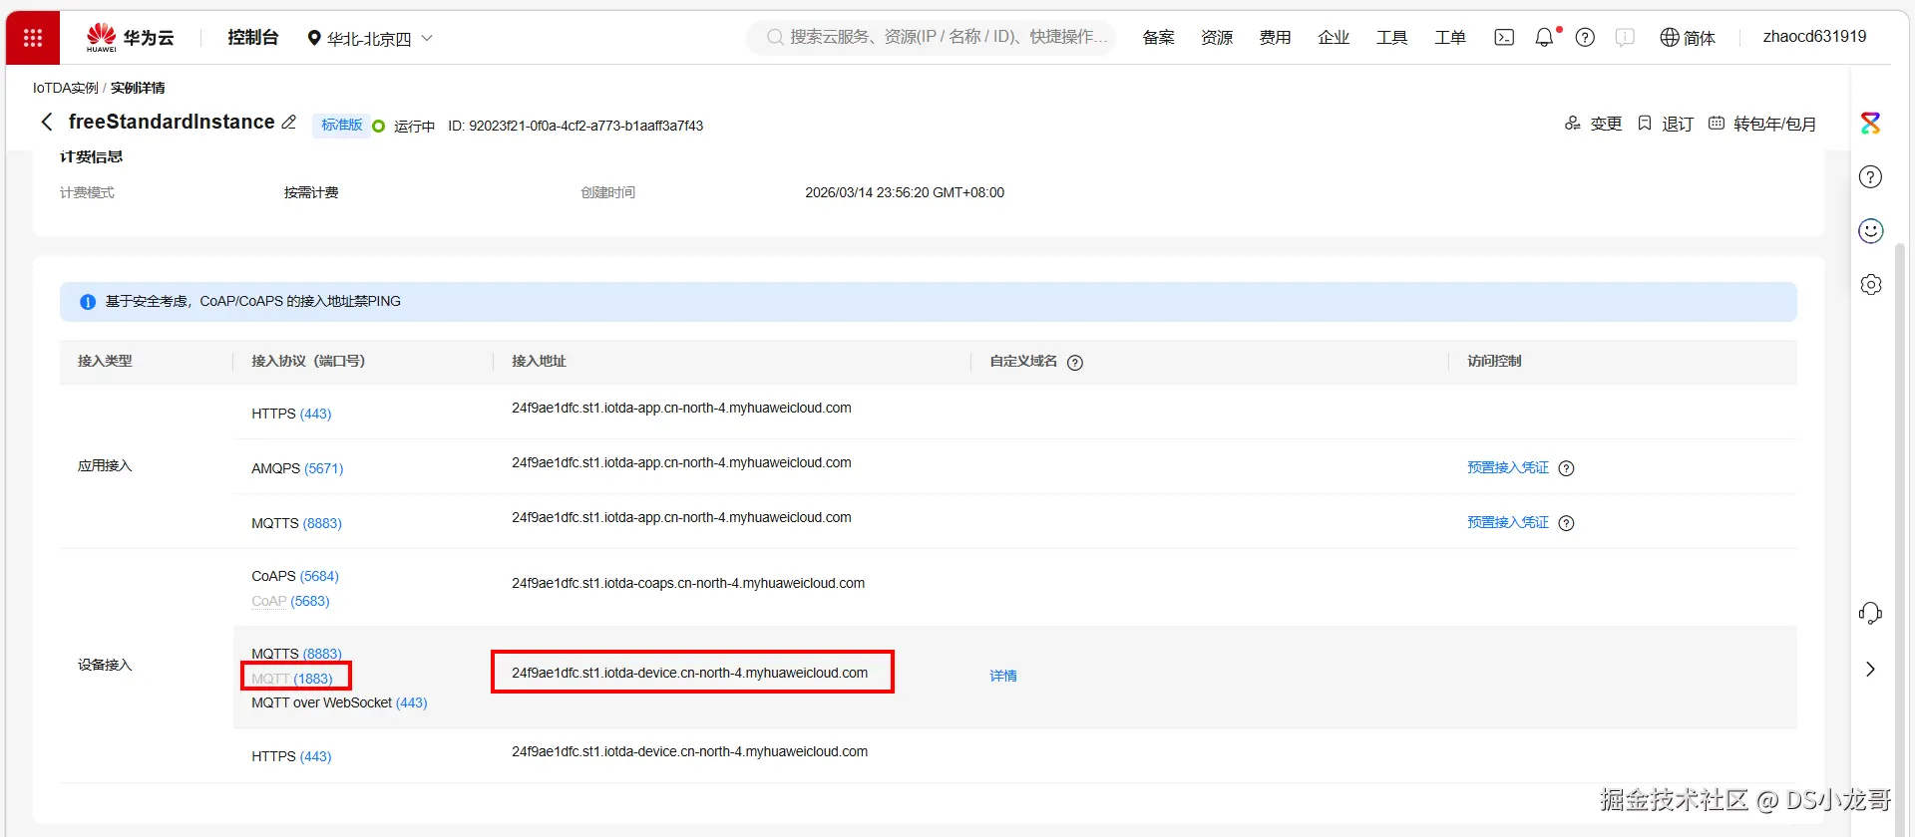Click the CoAPS access address text
This screenshot has height=837, width=1915.
[x=688, y=583]
